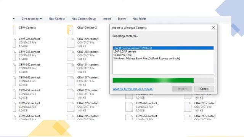Select CBW-266.contact file icon
The height and width of the screenshot is (137, 244).
point(129,118)
